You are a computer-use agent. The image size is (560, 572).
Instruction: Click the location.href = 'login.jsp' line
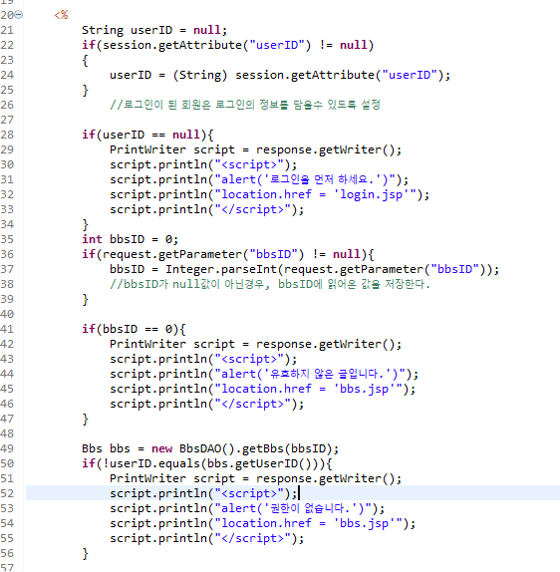click(269, 194)
